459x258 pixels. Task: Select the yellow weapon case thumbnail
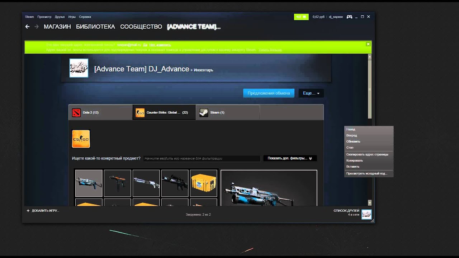[204, 183]
